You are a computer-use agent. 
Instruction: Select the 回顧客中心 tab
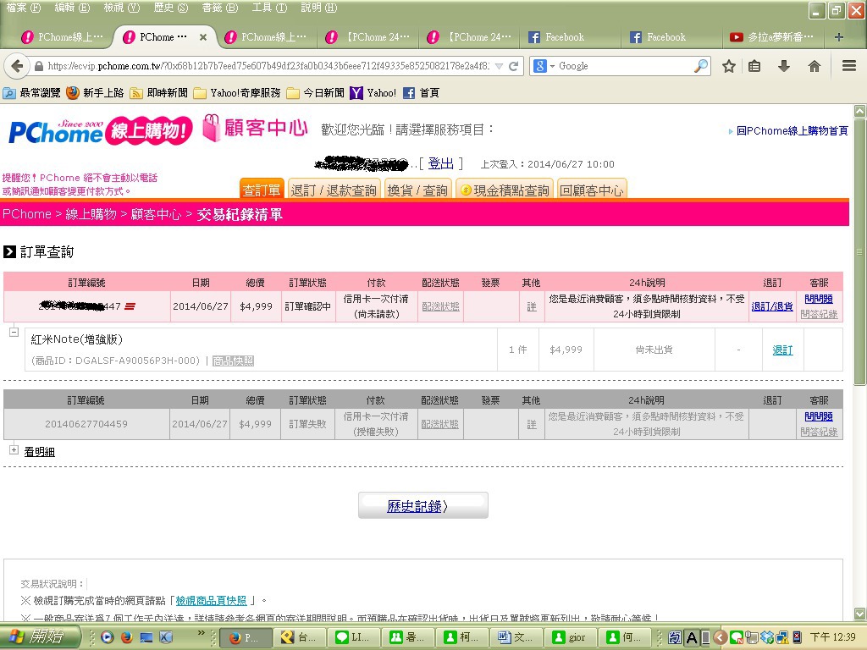click(592, 190)
